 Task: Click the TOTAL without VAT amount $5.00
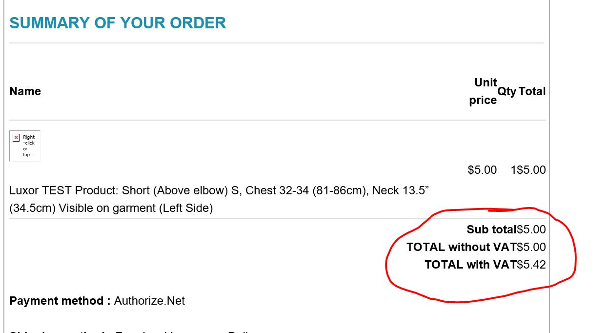[x=531, y=247]
